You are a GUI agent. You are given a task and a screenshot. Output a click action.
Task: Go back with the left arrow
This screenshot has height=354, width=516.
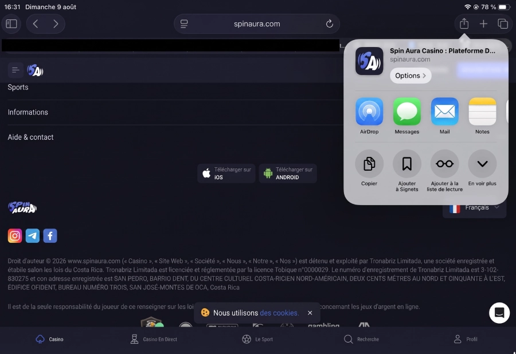(36, 23)
